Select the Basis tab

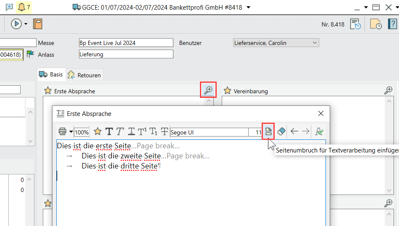(x=51, y=74)
